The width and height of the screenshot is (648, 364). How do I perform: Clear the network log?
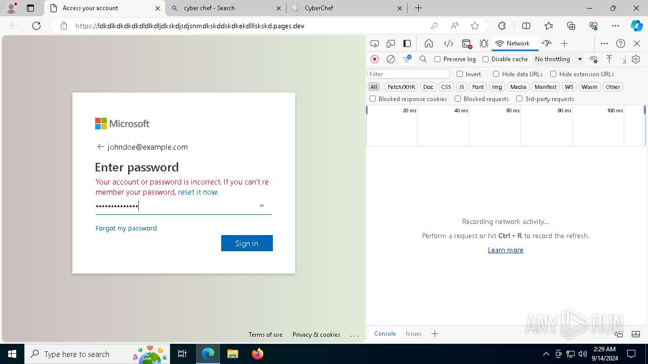coord(391,59)
